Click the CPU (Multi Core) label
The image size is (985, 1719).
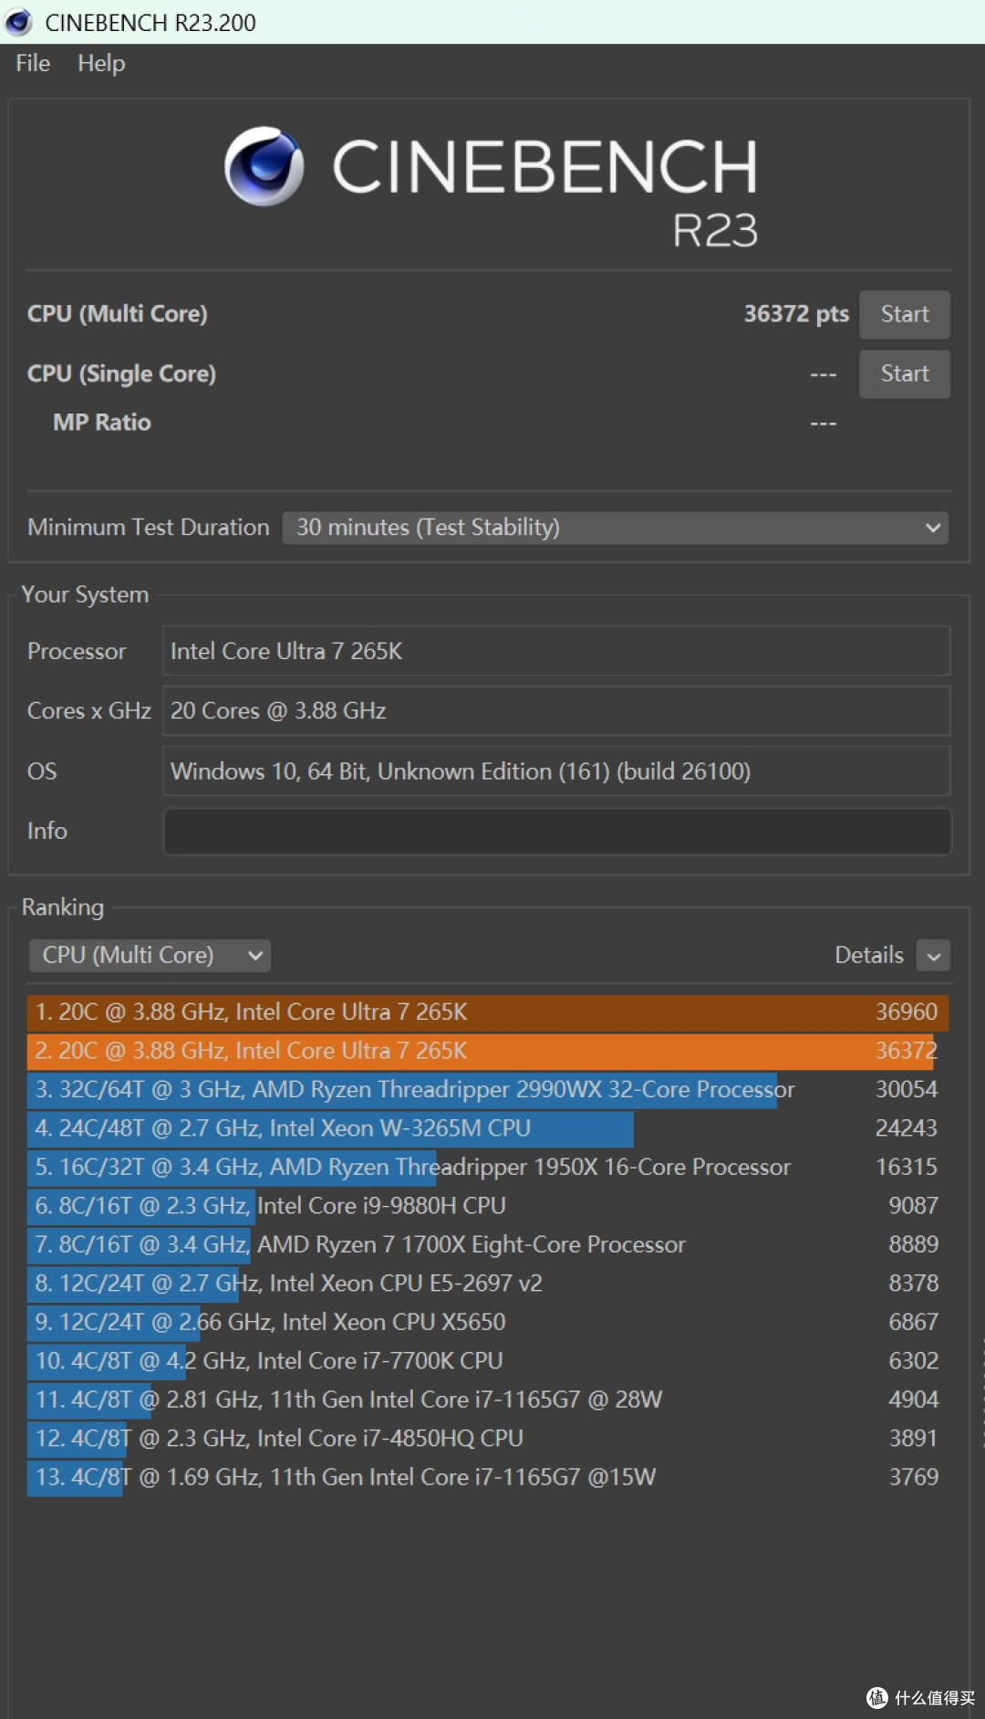pos(118,314)
